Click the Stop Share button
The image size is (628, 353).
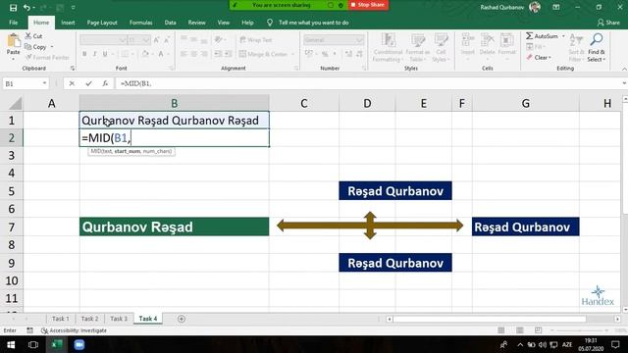coord(368,5)
